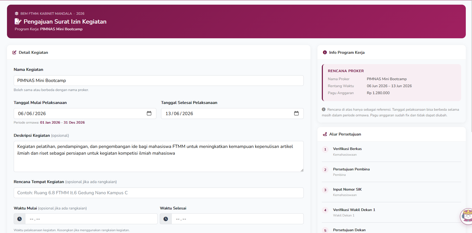Click the Waktu Mulai time input
This screenshot has width=472, height=233.
pos(91,219)
